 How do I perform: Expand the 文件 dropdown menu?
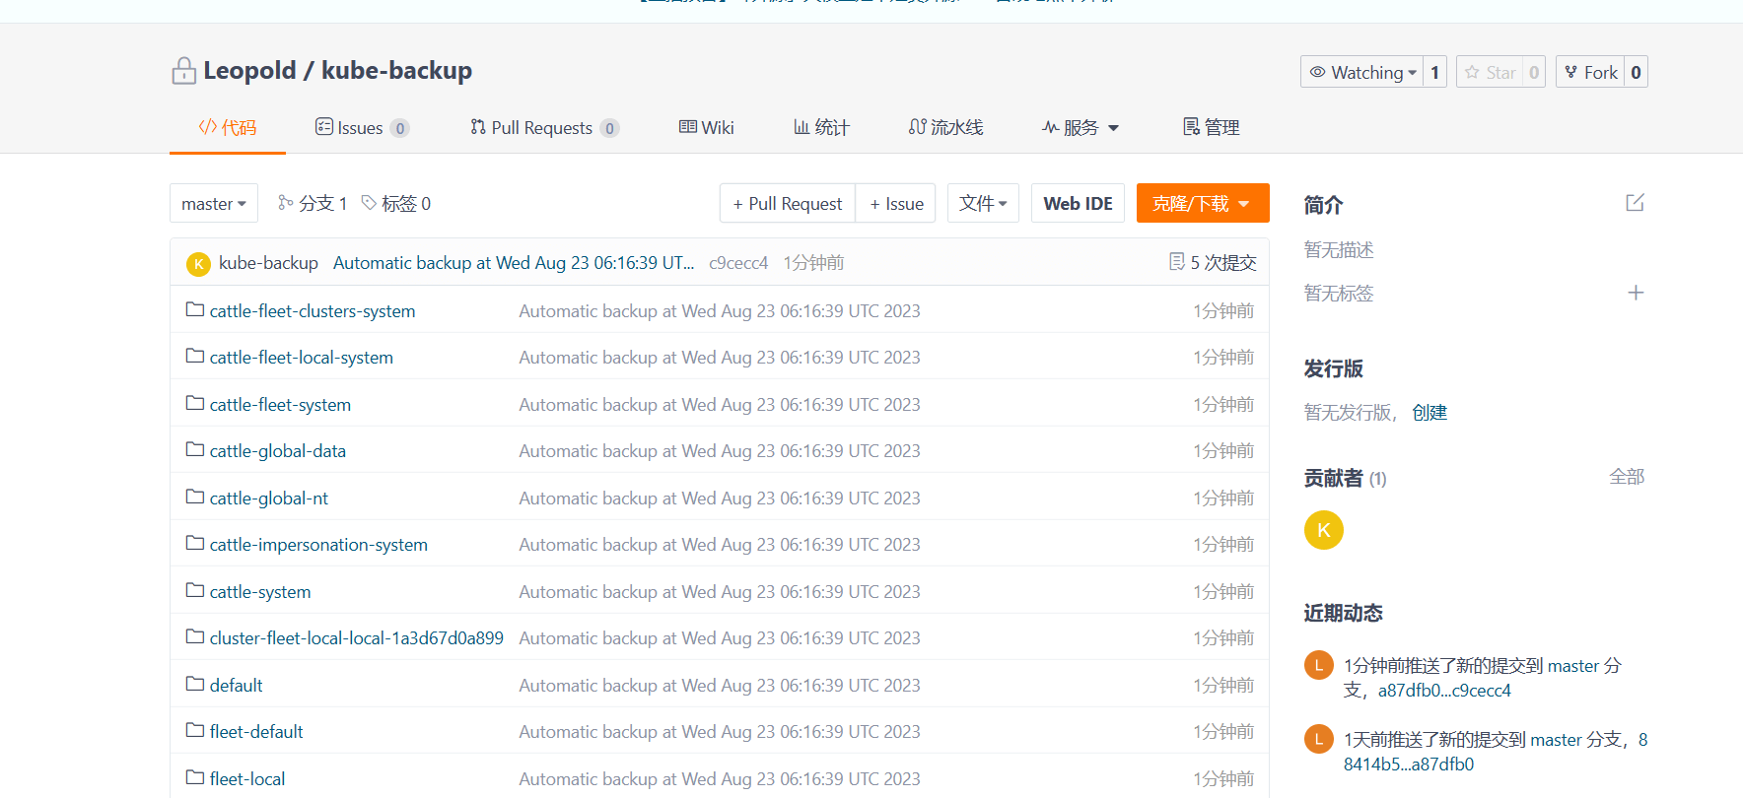coord(982,203)
